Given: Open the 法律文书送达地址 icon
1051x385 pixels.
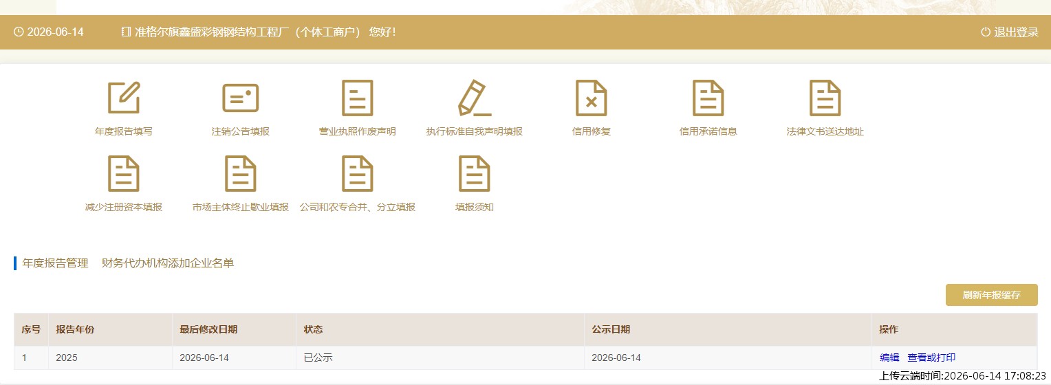Looking at the screenshot, I should pyautogui.click(x=825, y=98).
